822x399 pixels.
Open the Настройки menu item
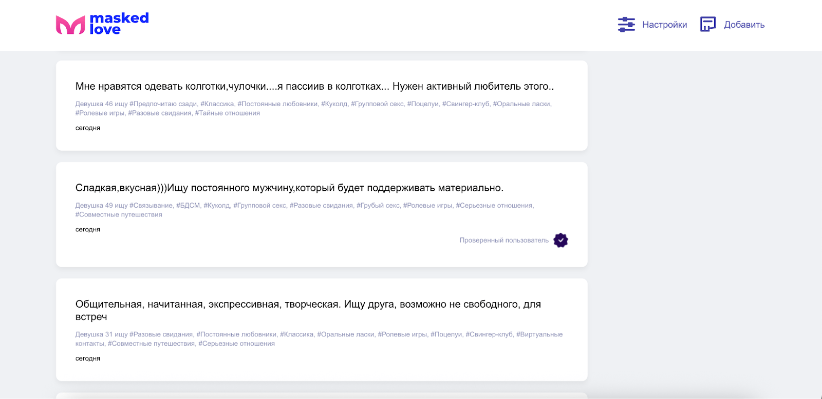point(664,25)
